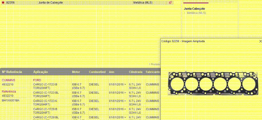Click the Junta Cabeçote category heading

click(194, 9)
